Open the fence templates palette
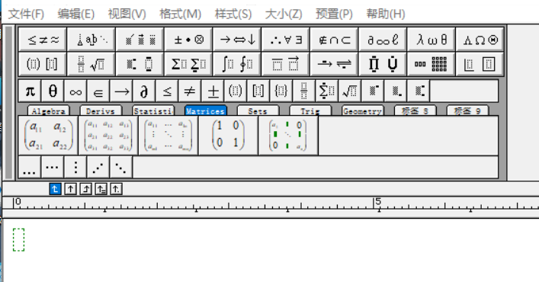 tap(43, 64)
